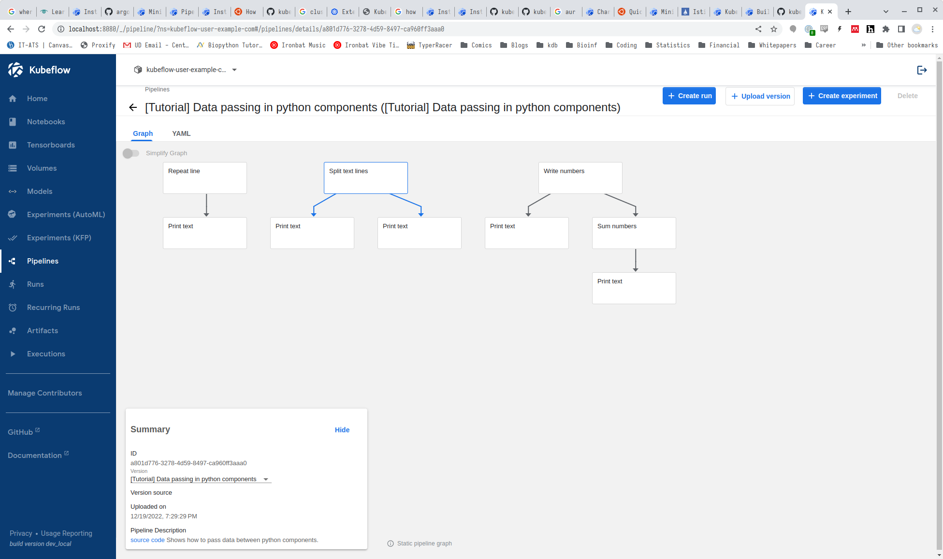Select Pipelines in the sidebar menu
Screen dimensions: 943x559
click(58, 261)
